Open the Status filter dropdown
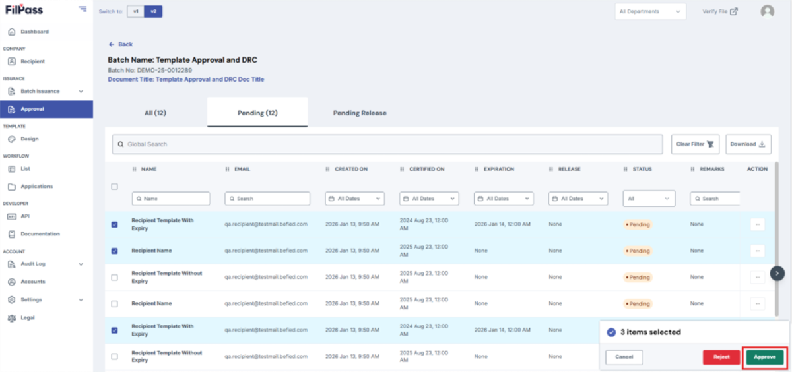 649,198
